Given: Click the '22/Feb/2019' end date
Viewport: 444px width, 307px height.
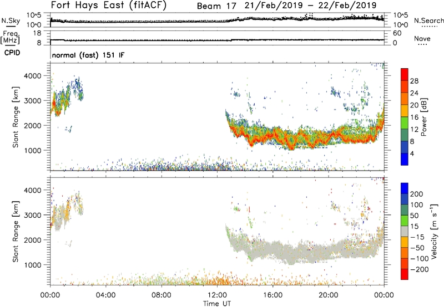Looking at the screenshot, I should click(347, 6).
